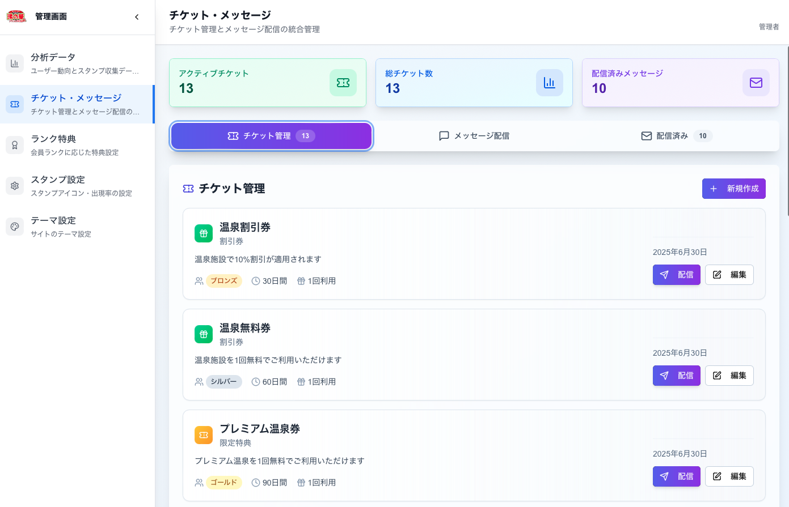Click 編集 on the 温泉無料券 ticket
Viewport: 789px width, 507px height.
click(729, 376)
